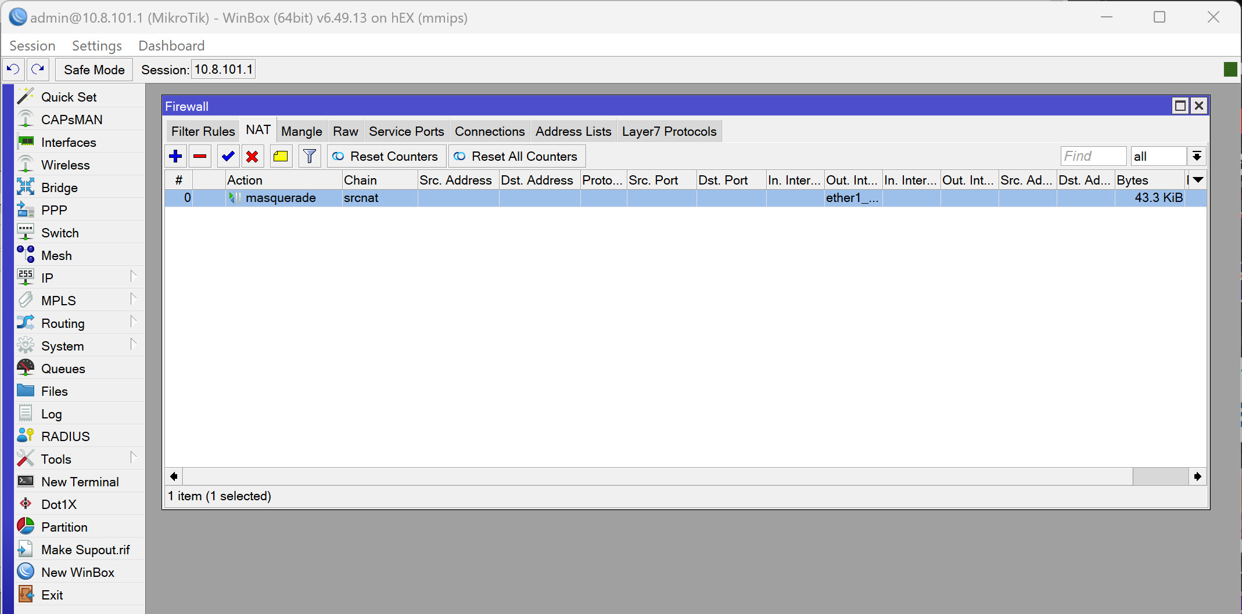Open the column selector arrow on the table header
The image size is (1242, 614).
click(x=1197, y=180)
